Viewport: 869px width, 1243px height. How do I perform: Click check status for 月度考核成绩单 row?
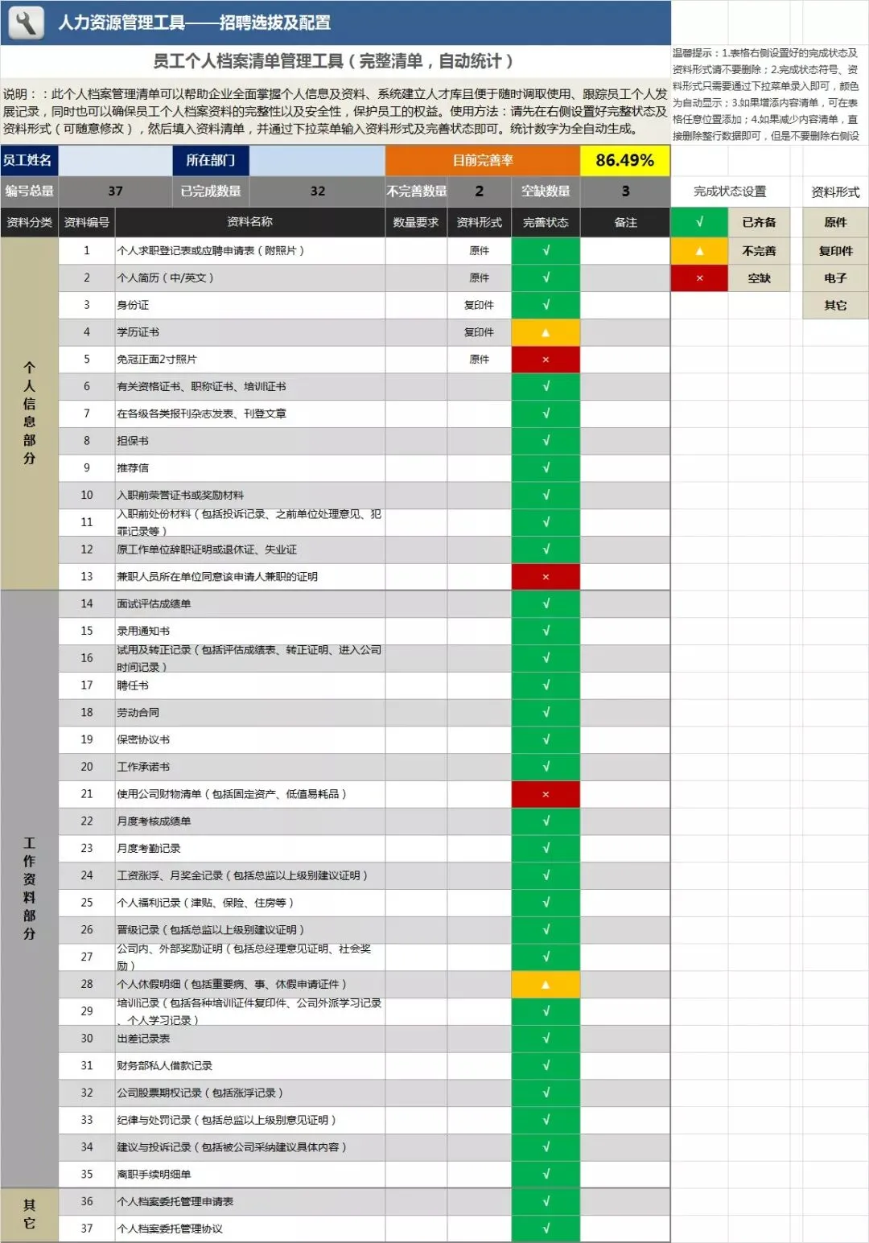pos(546,821)
